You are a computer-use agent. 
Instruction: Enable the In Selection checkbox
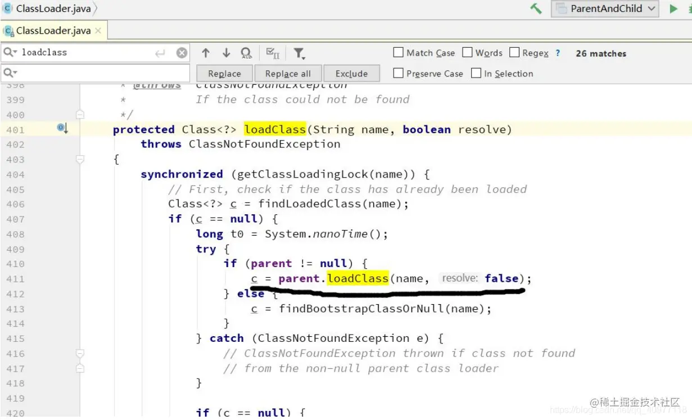tap(476, 73)
